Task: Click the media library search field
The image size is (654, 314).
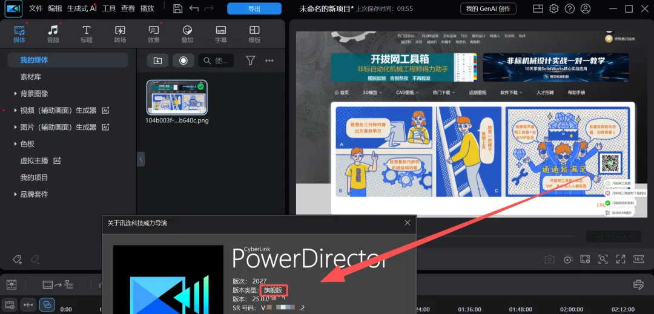Action: 216,61
